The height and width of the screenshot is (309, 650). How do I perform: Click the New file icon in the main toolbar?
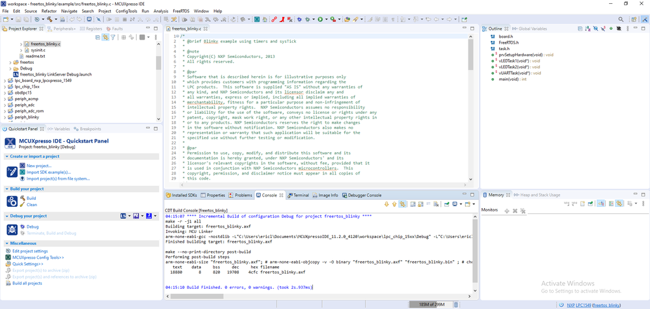pyautogui.click(x=5, y=19)
